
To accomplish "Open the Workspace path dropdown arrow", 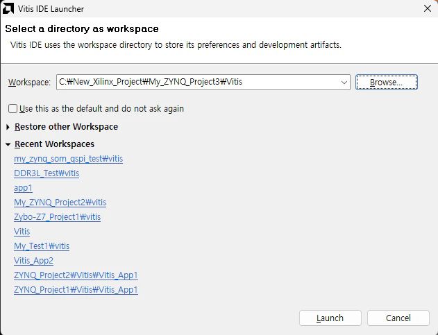I will pos(344,83).
